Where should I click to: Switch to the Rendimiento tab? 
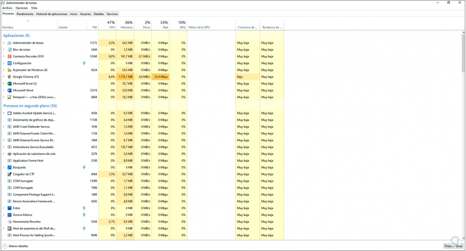point(25,14)
